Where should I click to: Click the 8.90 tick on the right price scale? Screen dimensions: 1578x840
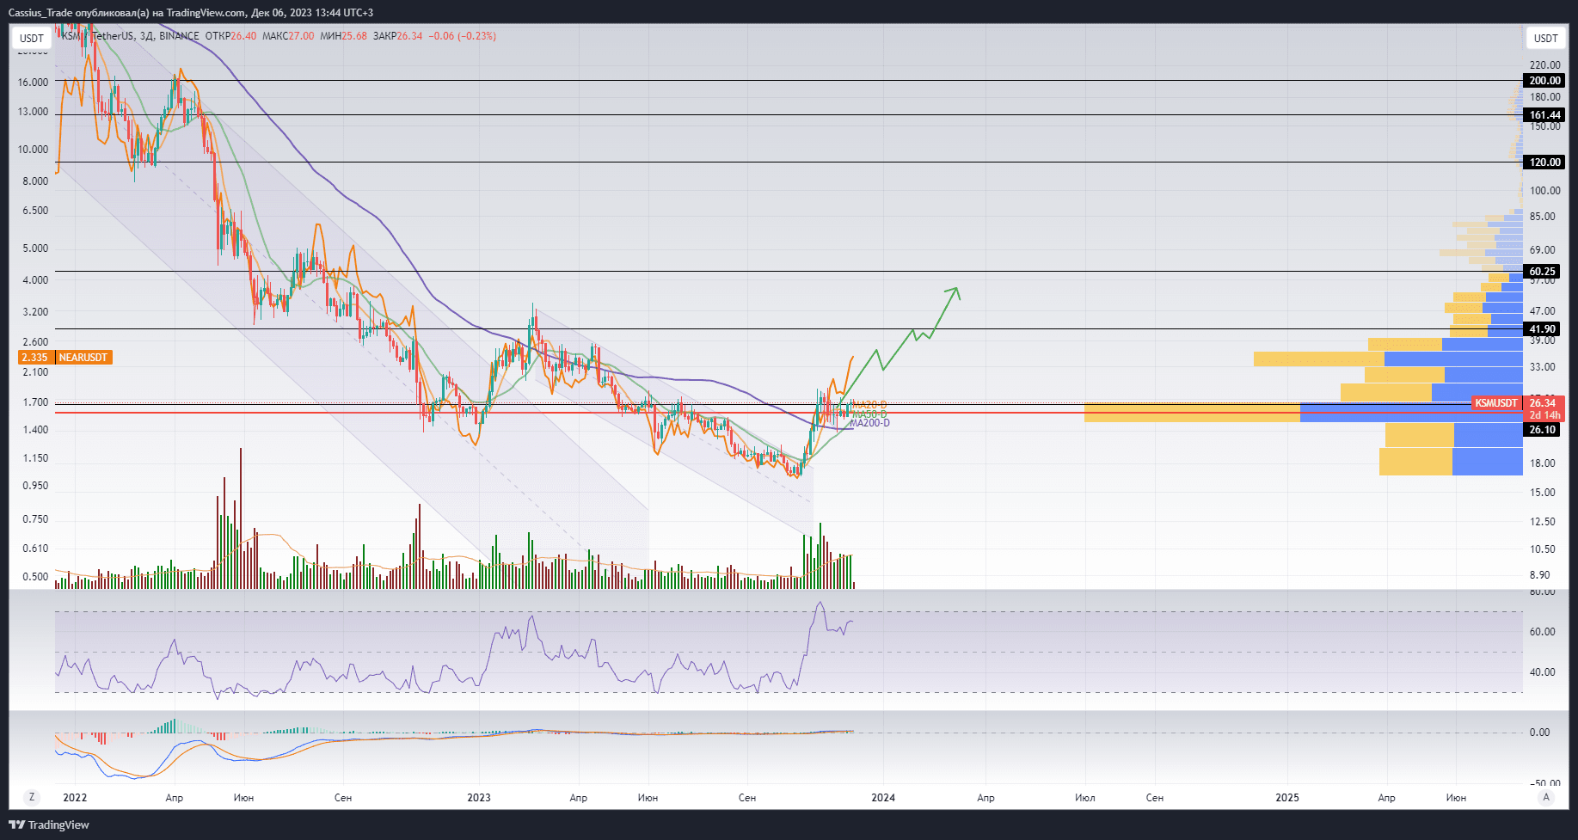[x=1540, y=575]
